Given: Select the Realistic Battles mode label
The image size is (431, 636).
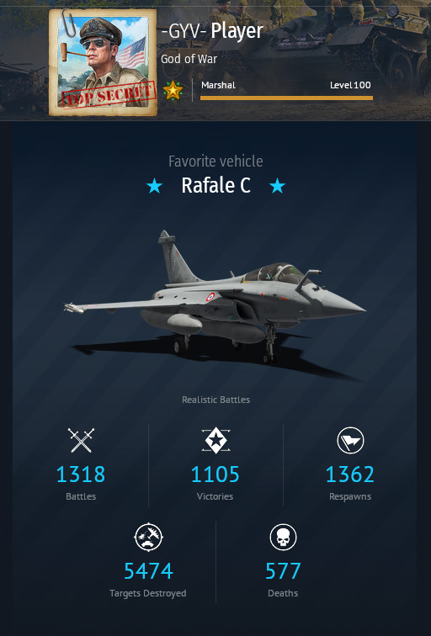Looking at the screenshot, I should (215, 400).
